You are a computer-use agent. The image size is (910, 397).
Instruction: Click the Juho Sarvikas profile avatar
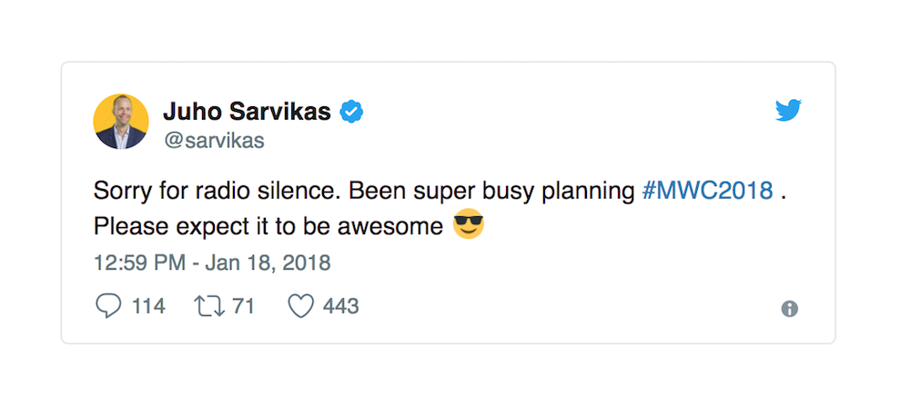coord(121,121)
